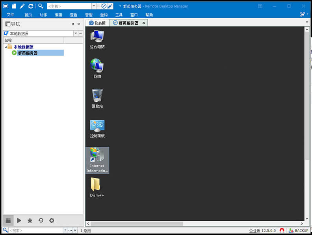Click the settings gear icon in navigation footer
The image size is (312, 235).
click(x=52, y=220)
